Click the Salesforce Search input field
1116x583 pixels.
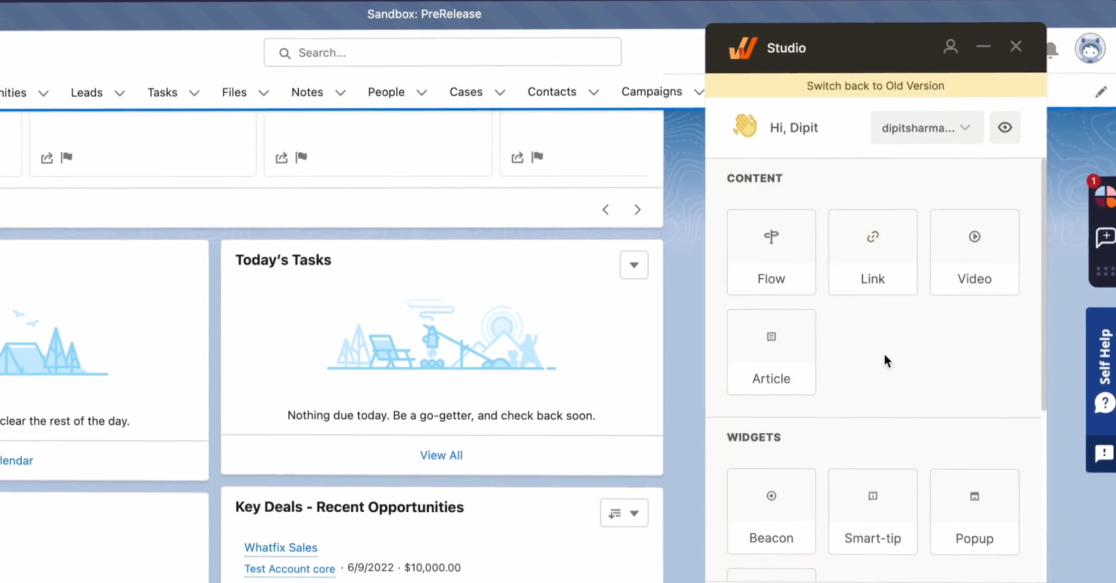[x=443, y=52]
